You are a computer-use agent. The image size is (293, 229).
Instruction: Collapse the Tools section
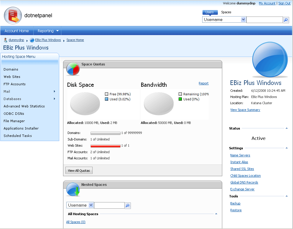(287, 196)
